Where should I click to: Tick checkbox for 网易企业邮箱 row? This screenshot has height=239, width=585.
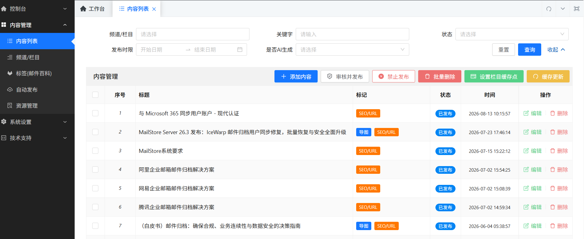tap(95, 188)
